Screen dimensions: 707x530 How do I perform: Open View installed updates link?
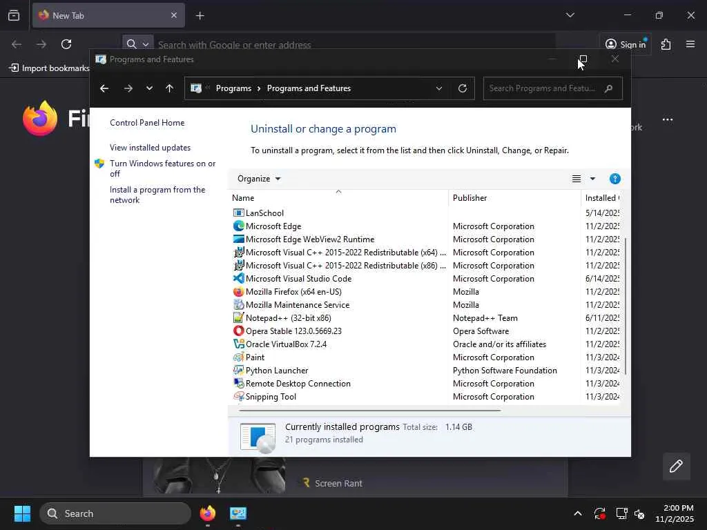click(150, 148)
